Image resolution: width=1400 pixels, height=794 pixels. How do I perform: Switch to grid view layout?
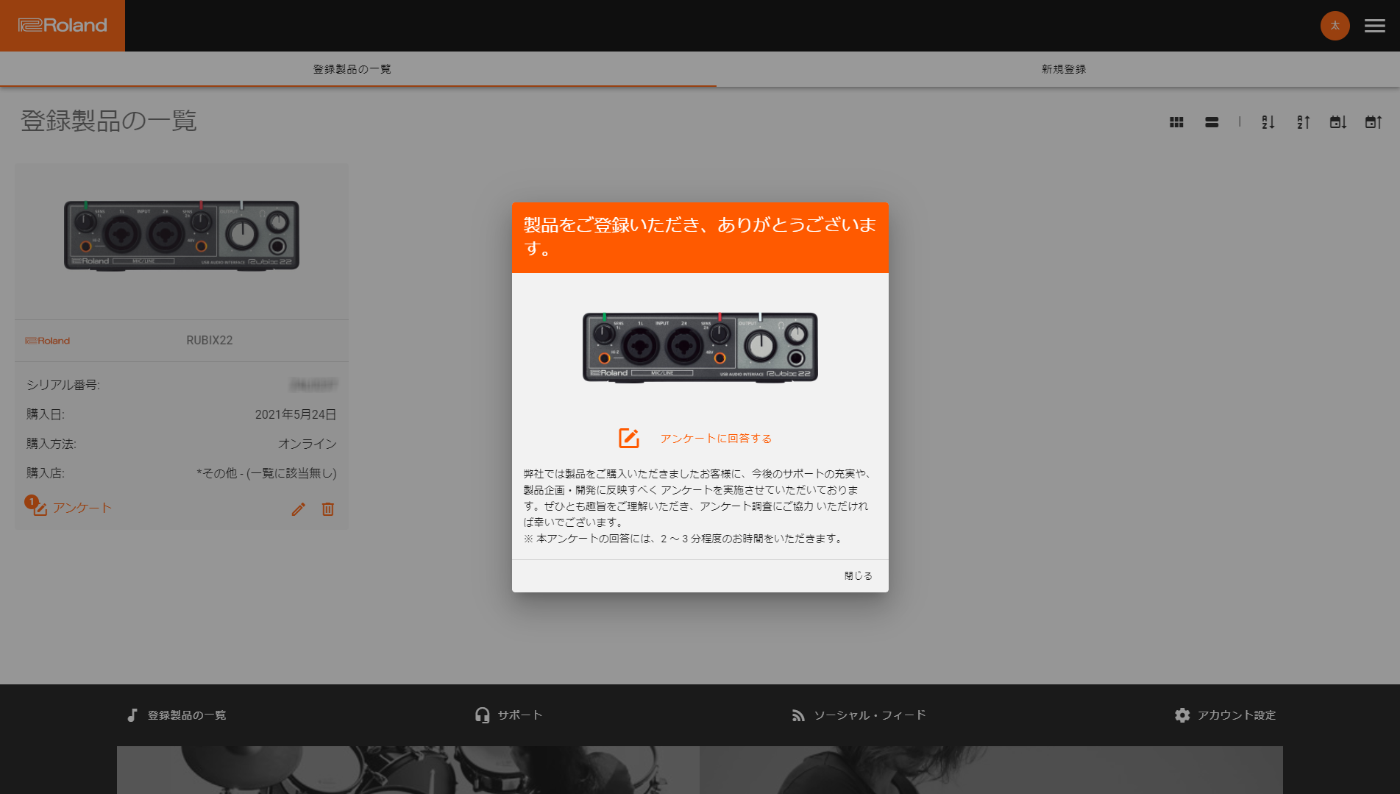[x=1176, y=122]
